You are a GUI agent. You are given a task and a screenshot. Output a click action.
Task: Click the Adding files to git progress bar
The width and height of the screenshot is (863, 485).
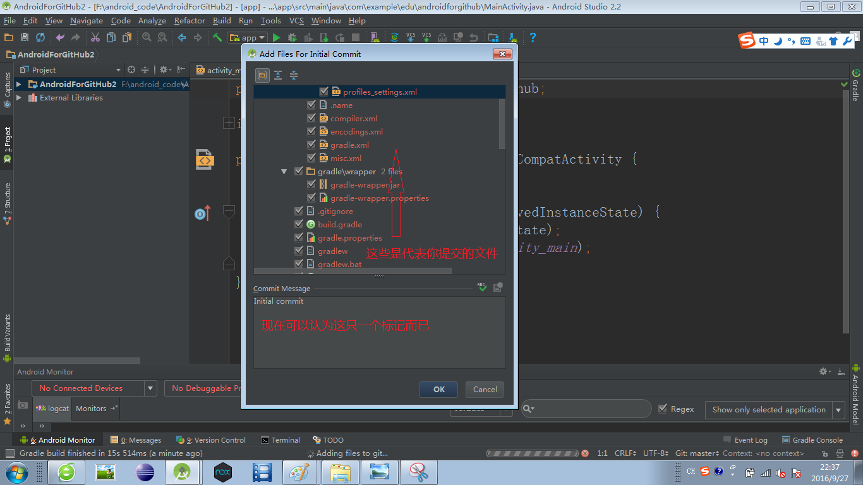pyautogui.click(x=533, y=453)
